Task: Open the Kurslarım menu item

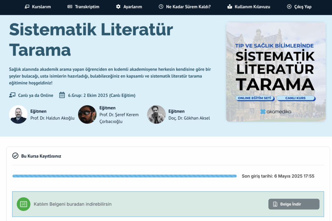Action: (x=38, y=7)
